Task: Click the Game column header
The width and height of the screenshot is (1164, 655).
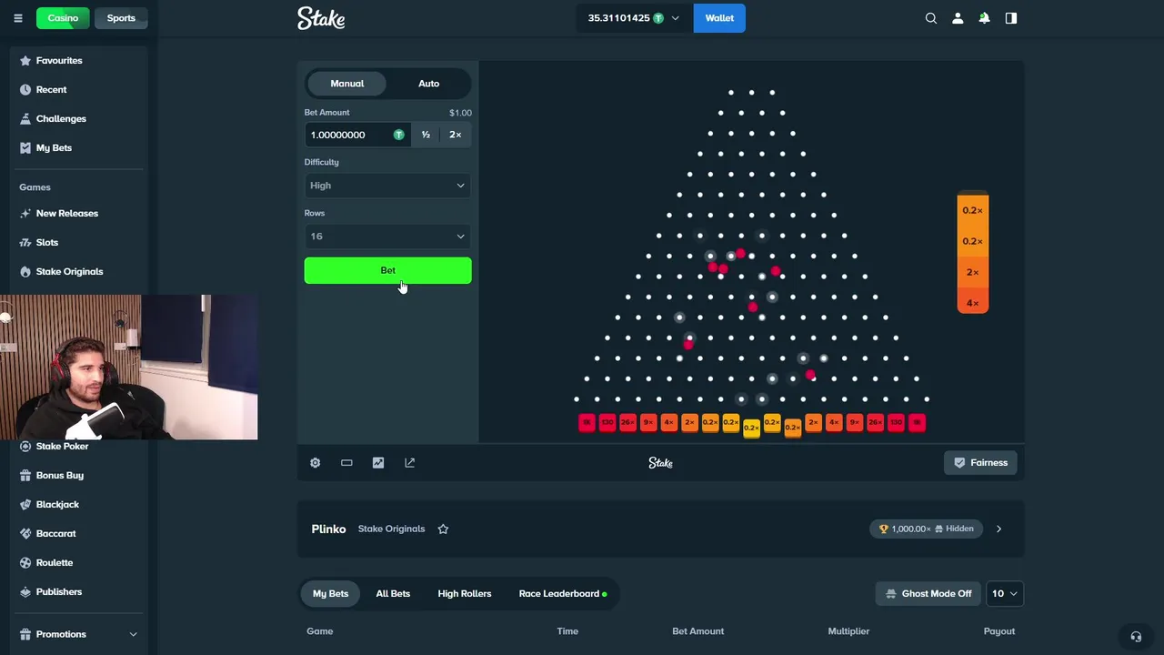Action: point(320,631)
